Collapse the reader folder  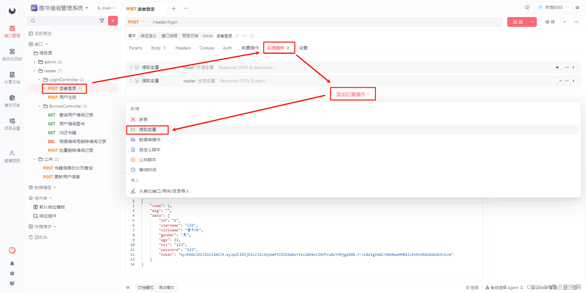pyautogui.click(x=34, y=71)
